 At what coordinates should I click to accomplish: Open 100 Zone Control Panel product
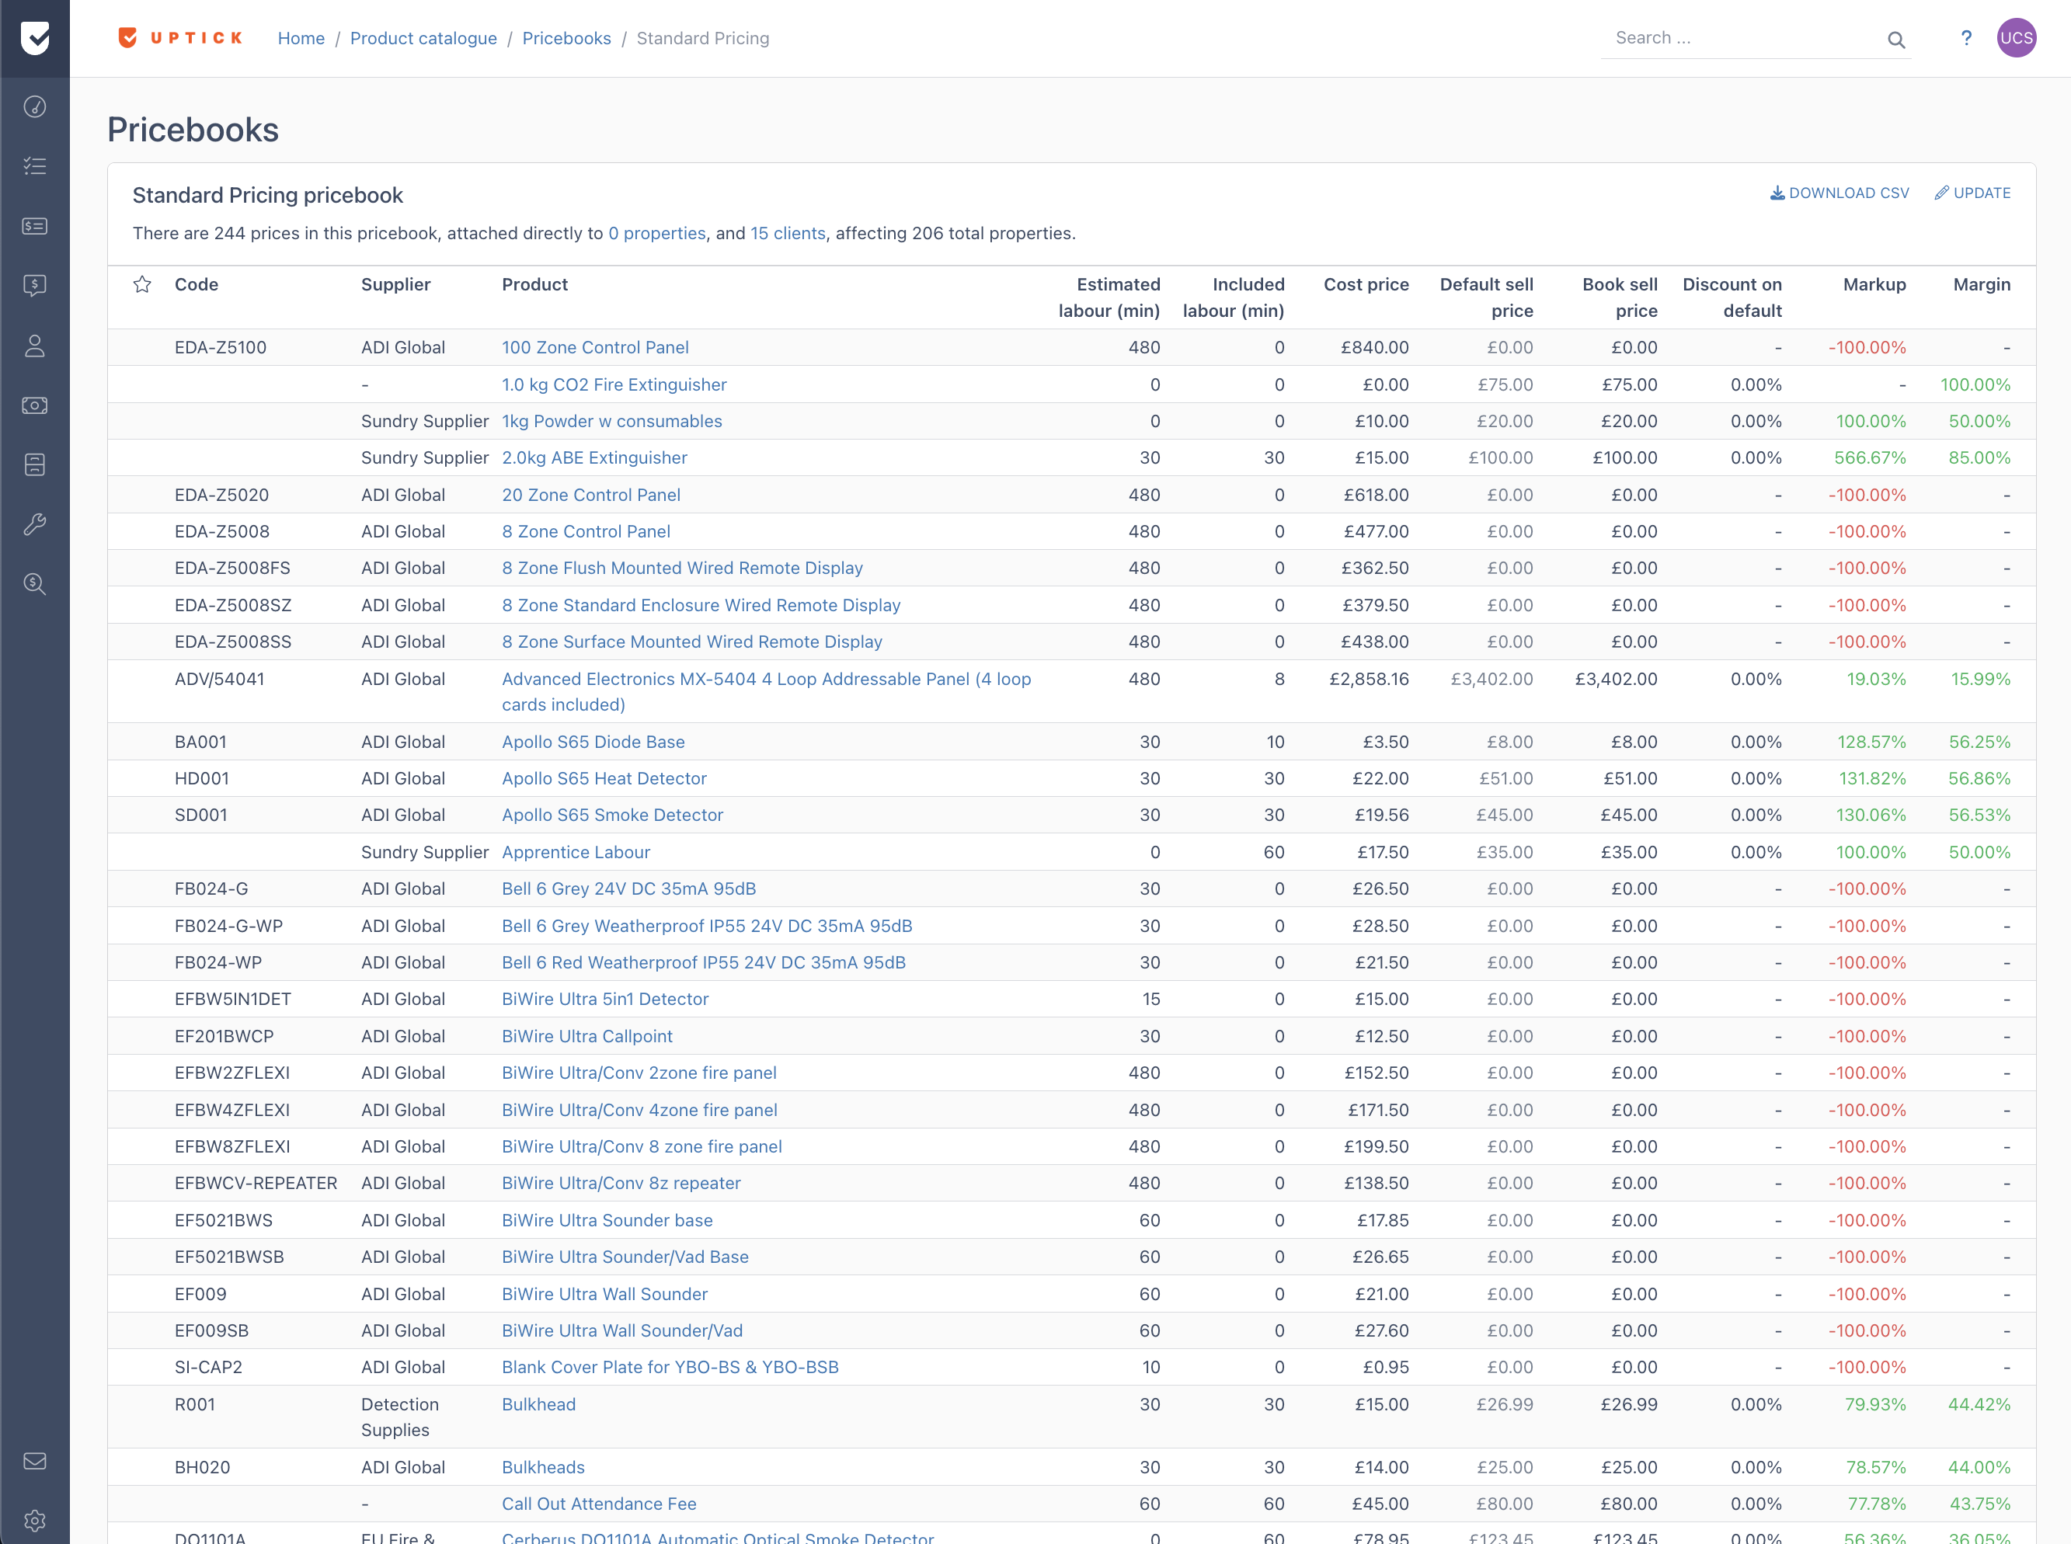point(595,346)
